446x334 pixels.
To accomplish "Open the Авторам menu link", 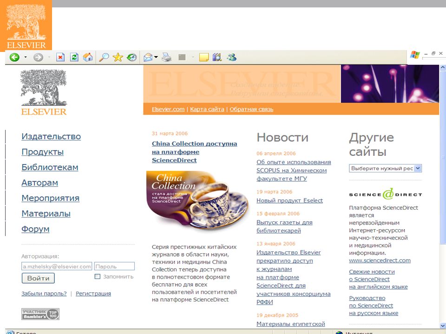I will (x=40, y=183).
